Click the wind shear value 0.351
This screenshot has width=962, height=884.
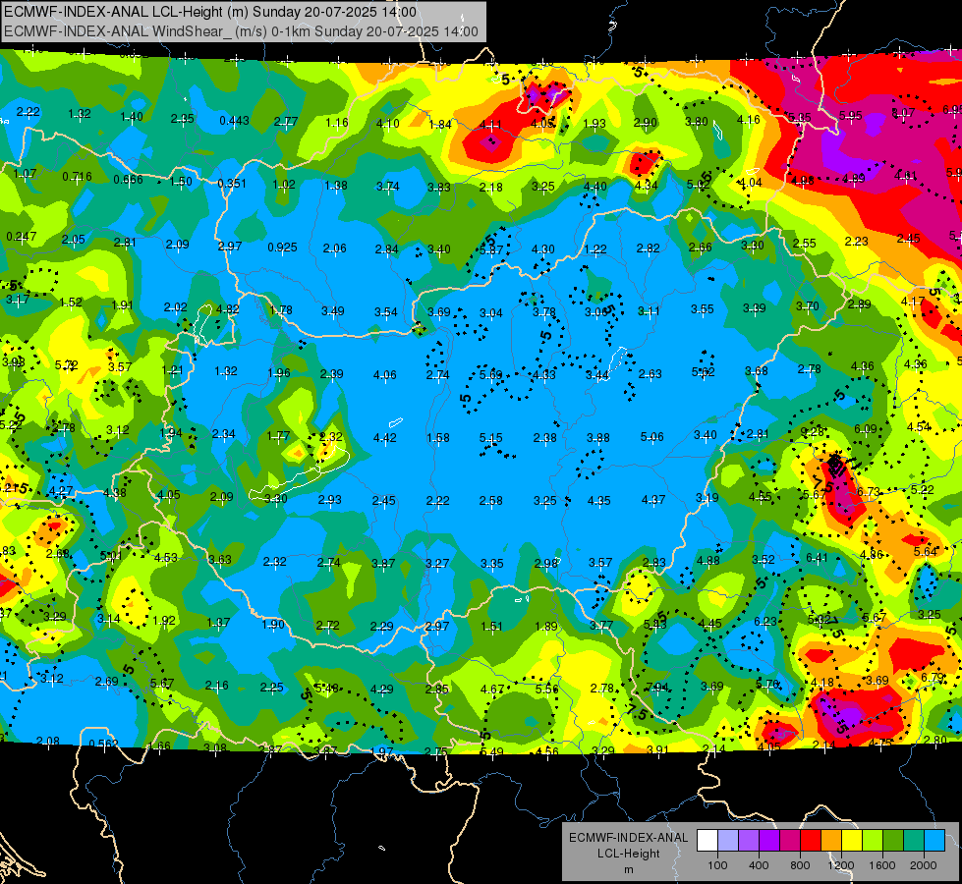232,184
